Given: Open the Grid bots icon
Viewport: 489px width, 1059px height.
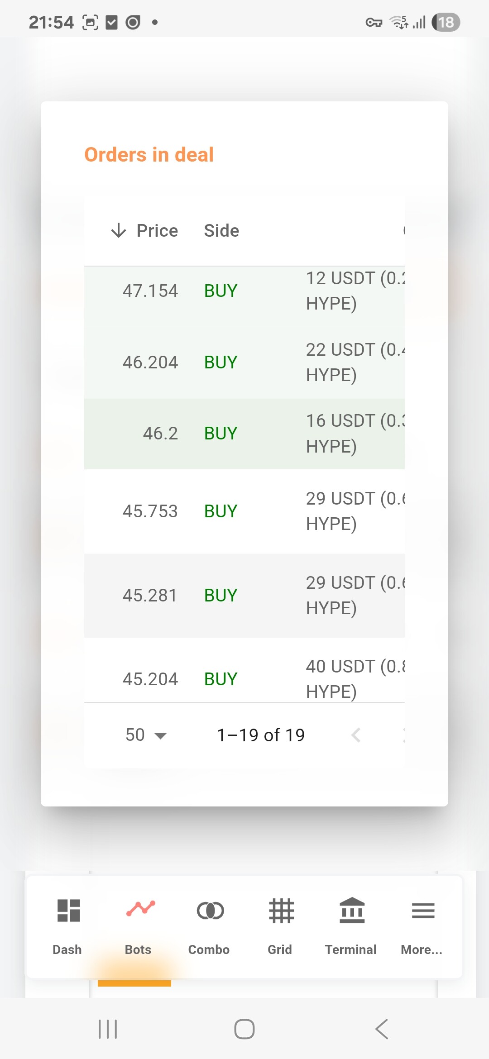Looking at the screenshot, I should point(281,911).
